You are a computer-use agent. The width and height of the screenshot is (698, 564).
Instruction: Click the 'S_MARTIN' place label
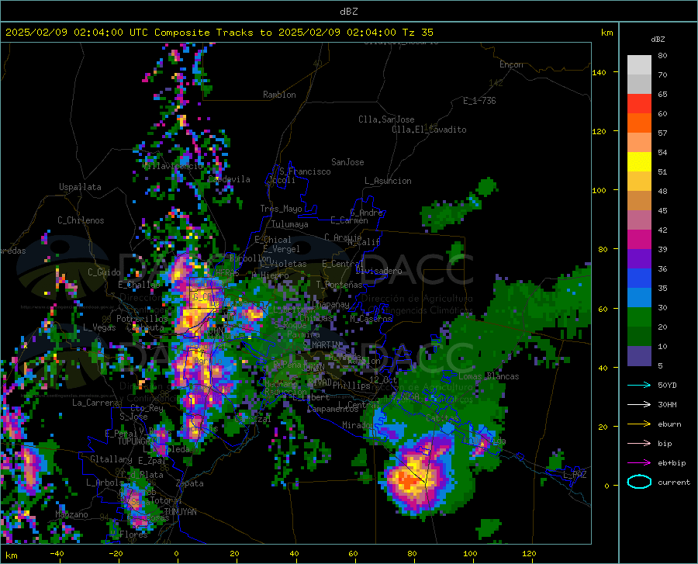pyautogui.click(x=323, y=345)
